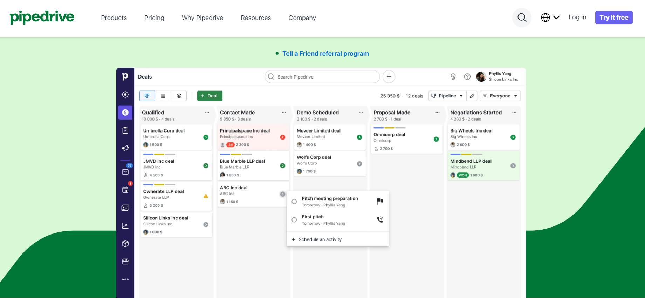645x298 pixels.
Task: Open Negotiations Started column options menu
Action: point(514,113)
